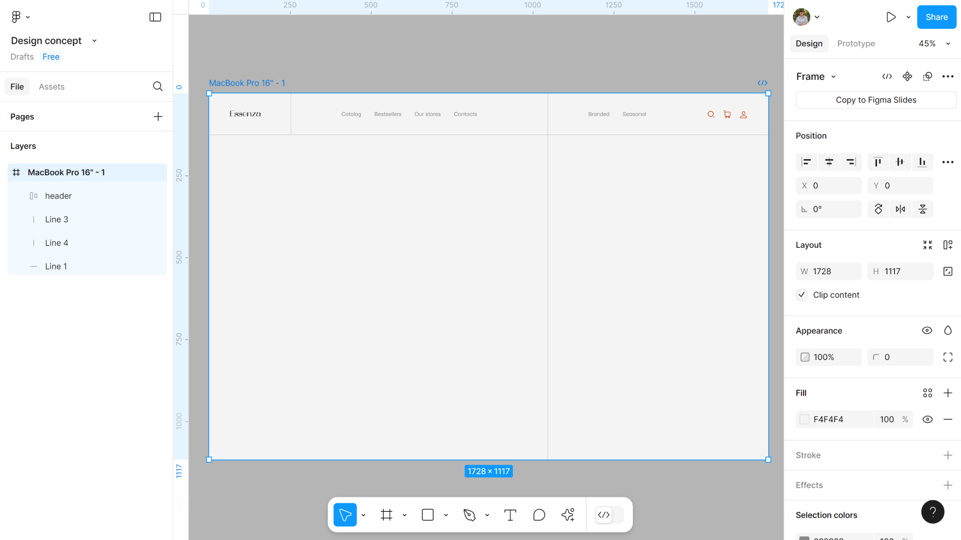Toggle the Clip content checkbox
Screen dimensions: 961x540
pyautogui.click(x=802, y=295)
